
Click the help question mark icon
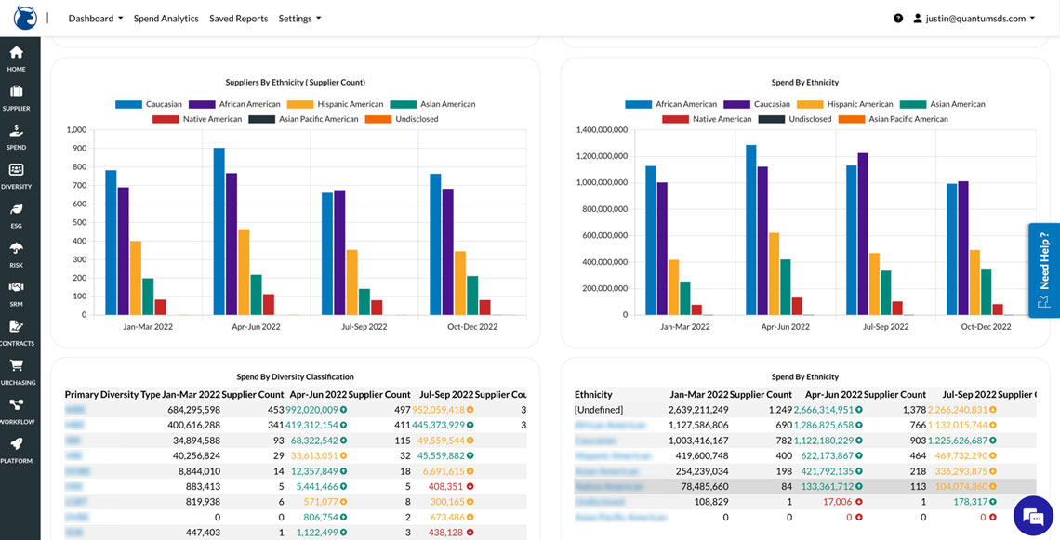click(898, 19)
